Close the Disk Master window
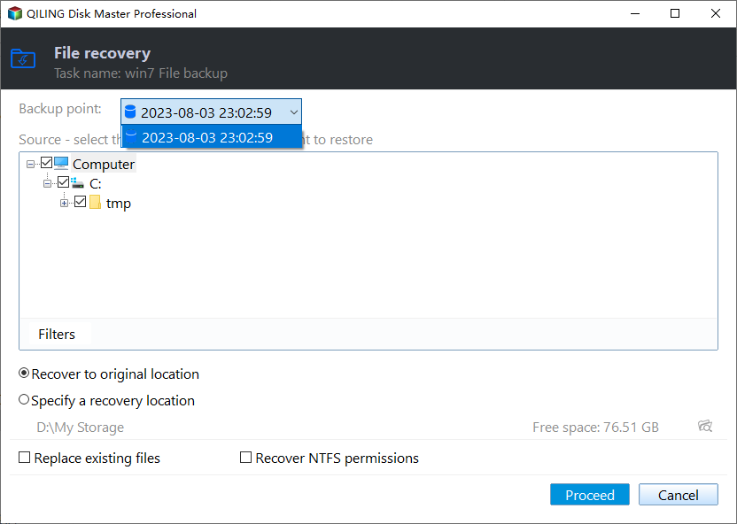This screenshot has width=737, height=524. pyautogui.click(x=716, y=13)
